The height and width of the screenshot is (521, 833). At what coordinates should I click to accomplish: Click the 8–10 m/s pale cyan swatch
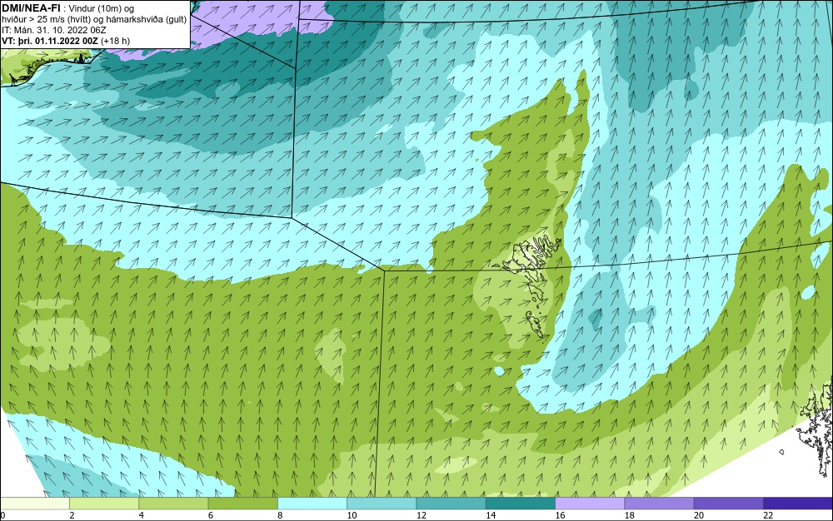[x=312, y=503]
